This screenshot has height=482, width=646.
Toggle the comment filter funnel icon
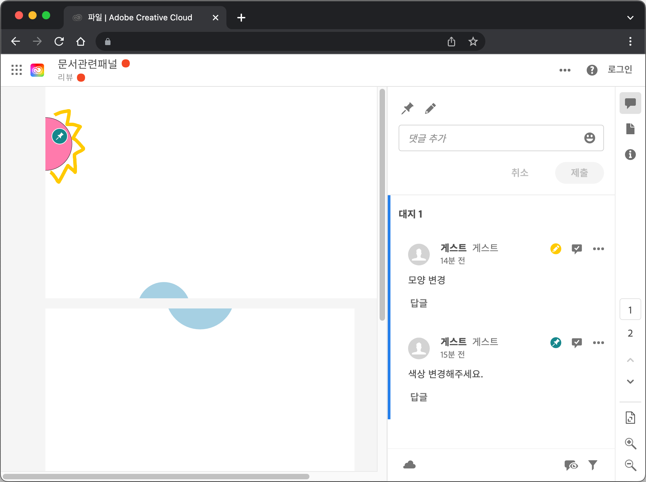click(593, 465)
